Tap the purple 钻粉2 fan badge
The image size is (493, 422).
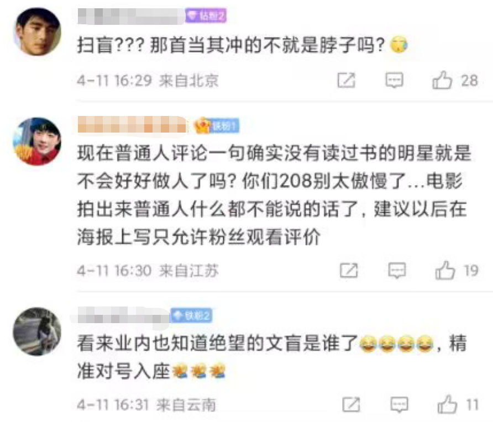point(206,15)
